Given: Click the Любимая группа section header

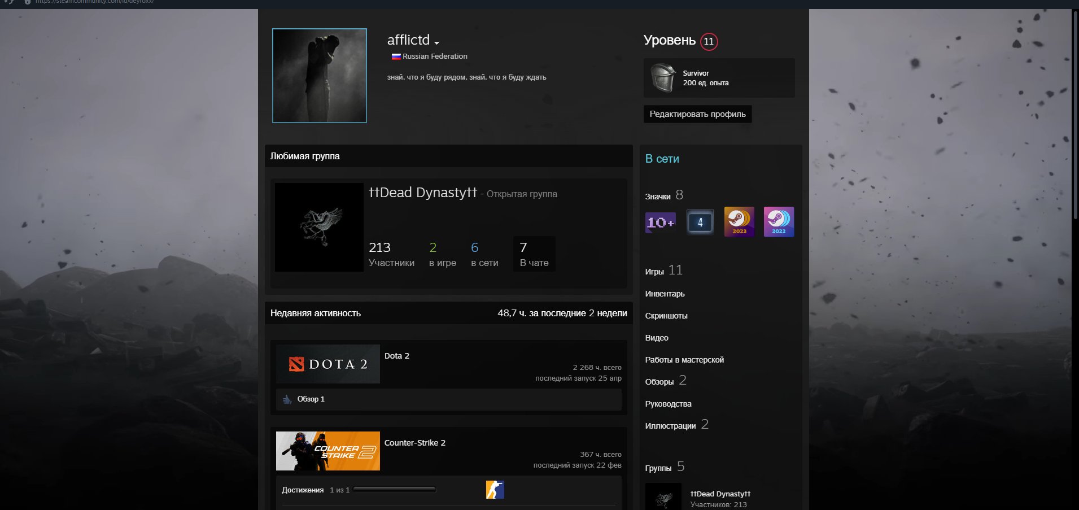Looking at the screenshot, I should coord(305,156).
